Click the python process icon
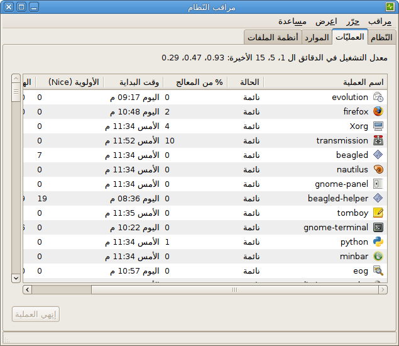This screenshot has width=399, height=346. [378, 242]
